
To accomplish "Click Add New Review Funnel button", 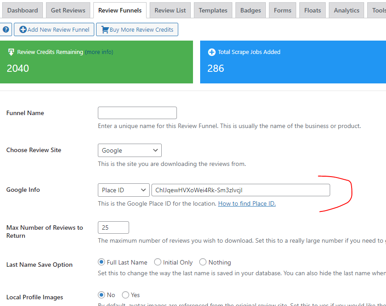I will (54, 29).
